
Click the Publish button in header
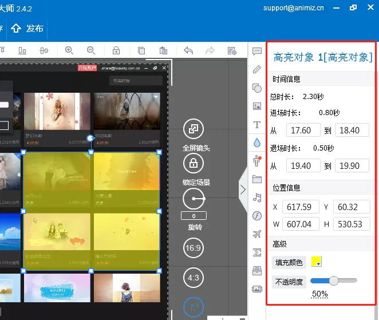(27, 29)
